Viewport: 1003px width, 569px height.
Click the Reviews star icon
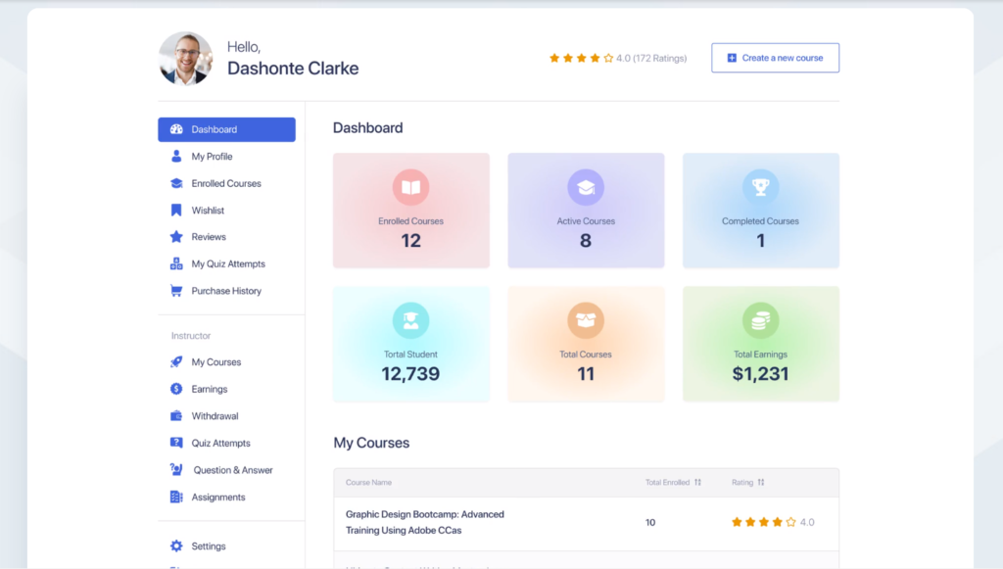[x=177, y=236]
